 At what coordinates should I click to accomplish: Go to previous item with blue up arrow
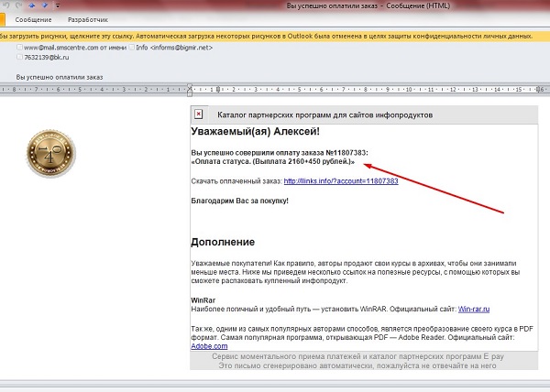[x=32, y=5]
